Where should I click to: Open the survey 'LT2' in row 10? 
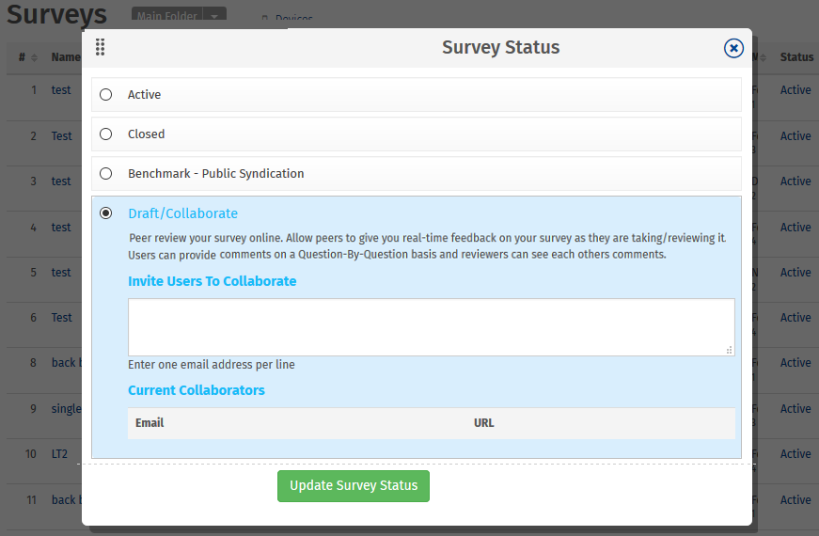click(x=59, y=454)
